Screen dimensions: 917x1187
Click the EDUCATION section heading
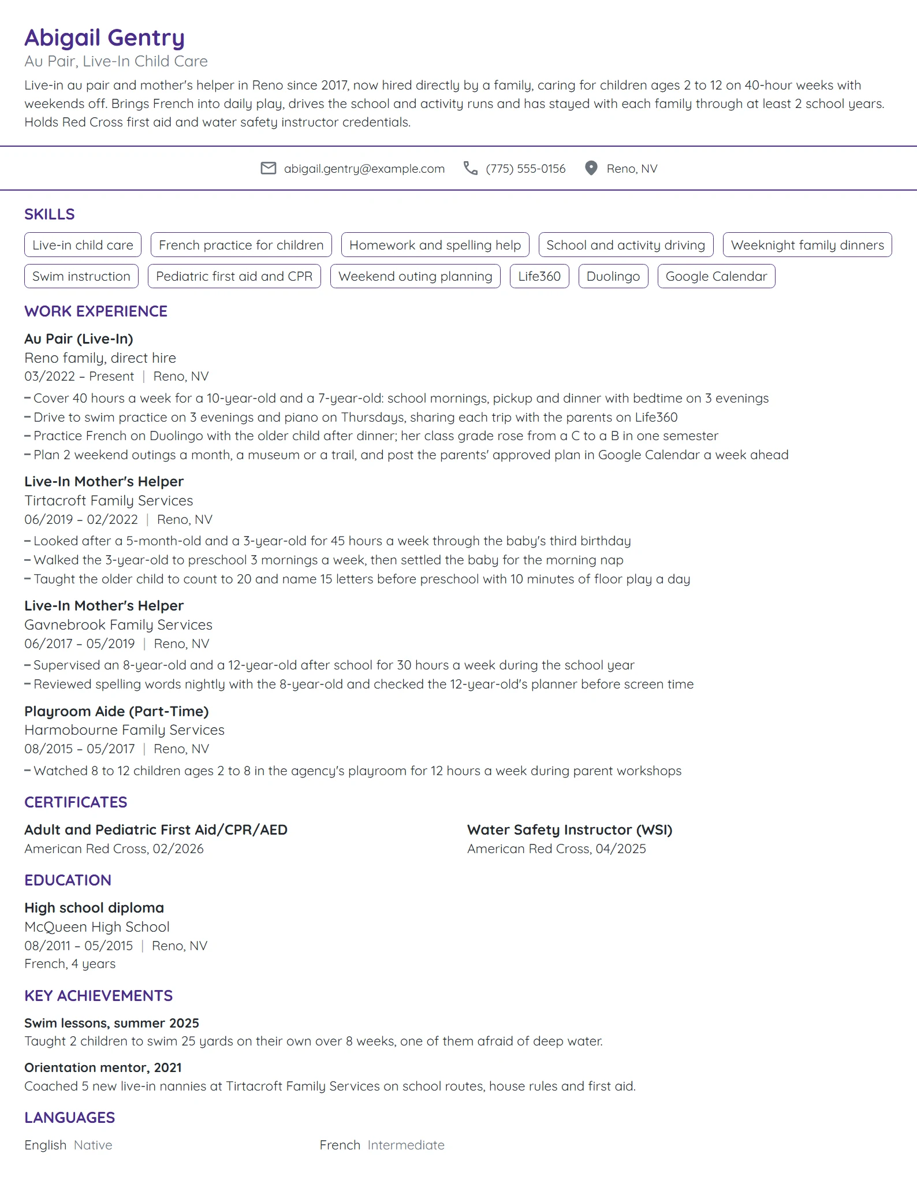coord(68,880)
